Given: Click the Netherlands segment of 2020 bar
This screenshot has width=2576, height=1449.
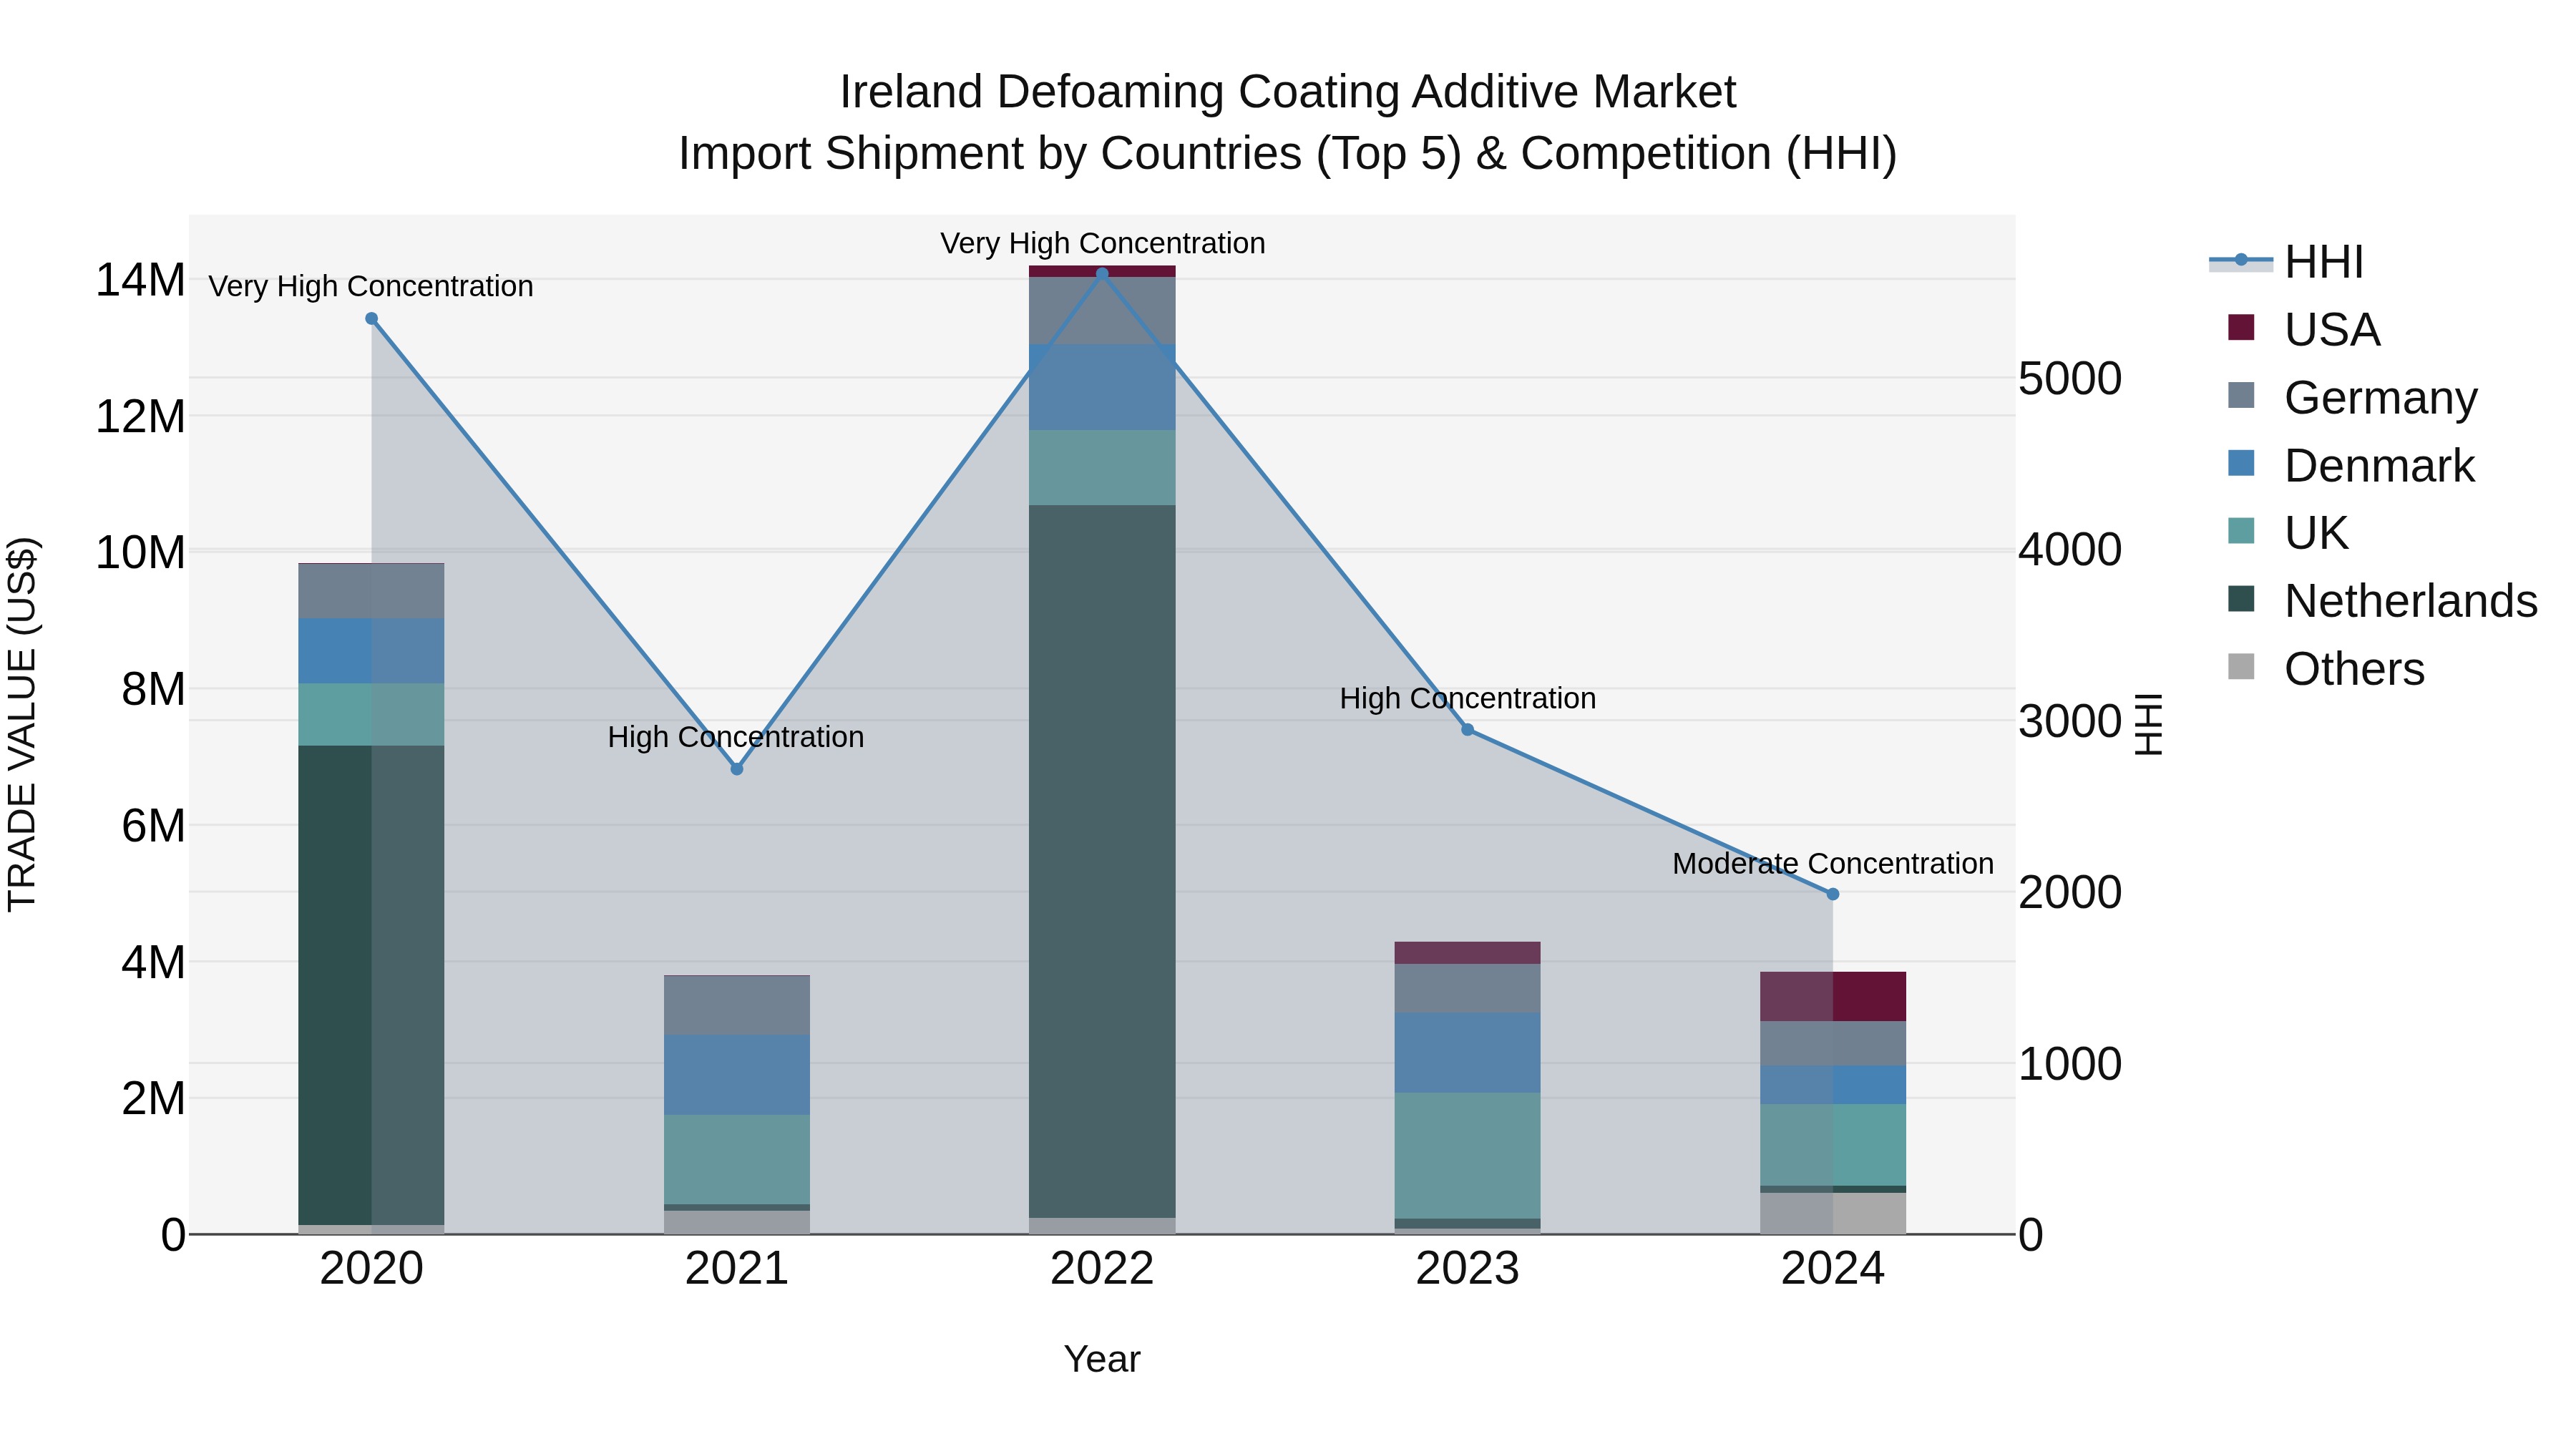Looking at the screenshot, I should pyautogui.click(x=371, y=985).
